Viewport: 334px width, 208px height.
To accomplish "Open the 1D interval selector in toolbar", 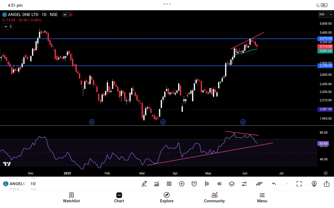I will coord(33,184).
